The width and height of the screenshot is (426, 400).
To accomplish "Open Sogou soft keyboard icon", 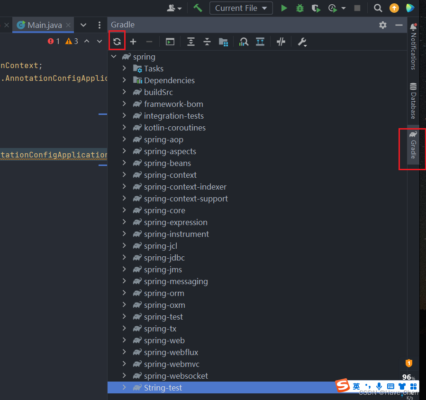I will 390,386.
